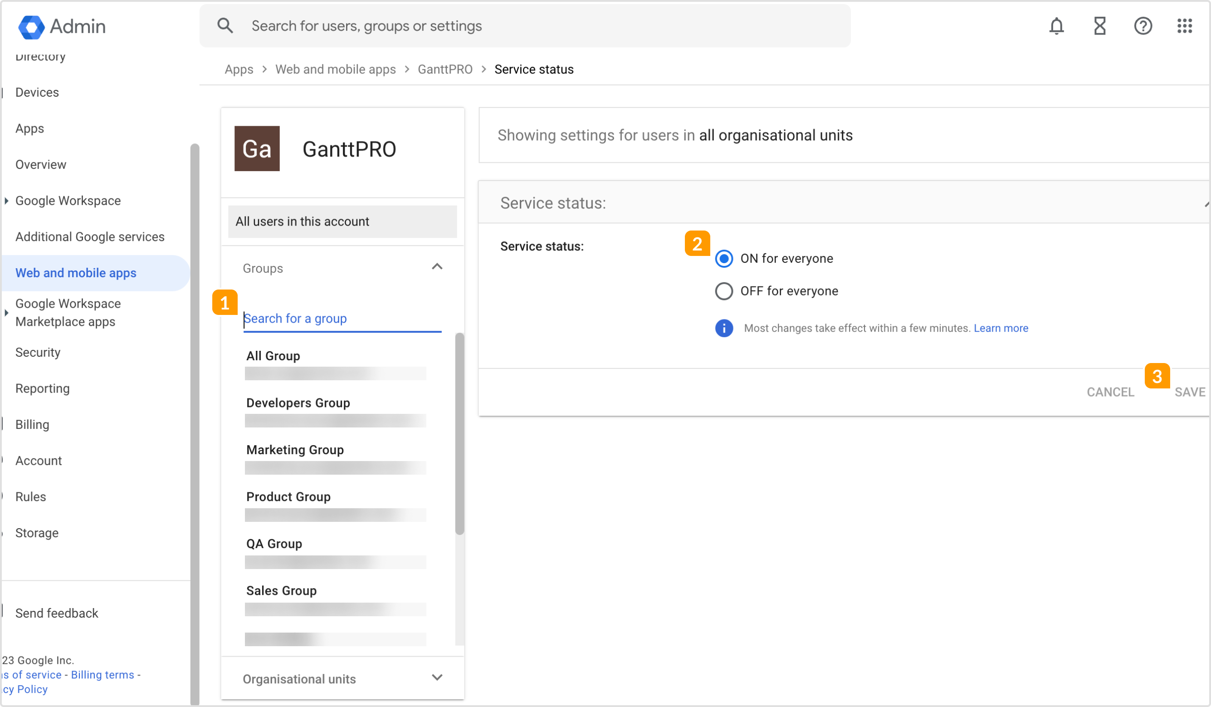Click Send feedback
The width and height of the screenshot is (1211, 707).
[57, 613]
